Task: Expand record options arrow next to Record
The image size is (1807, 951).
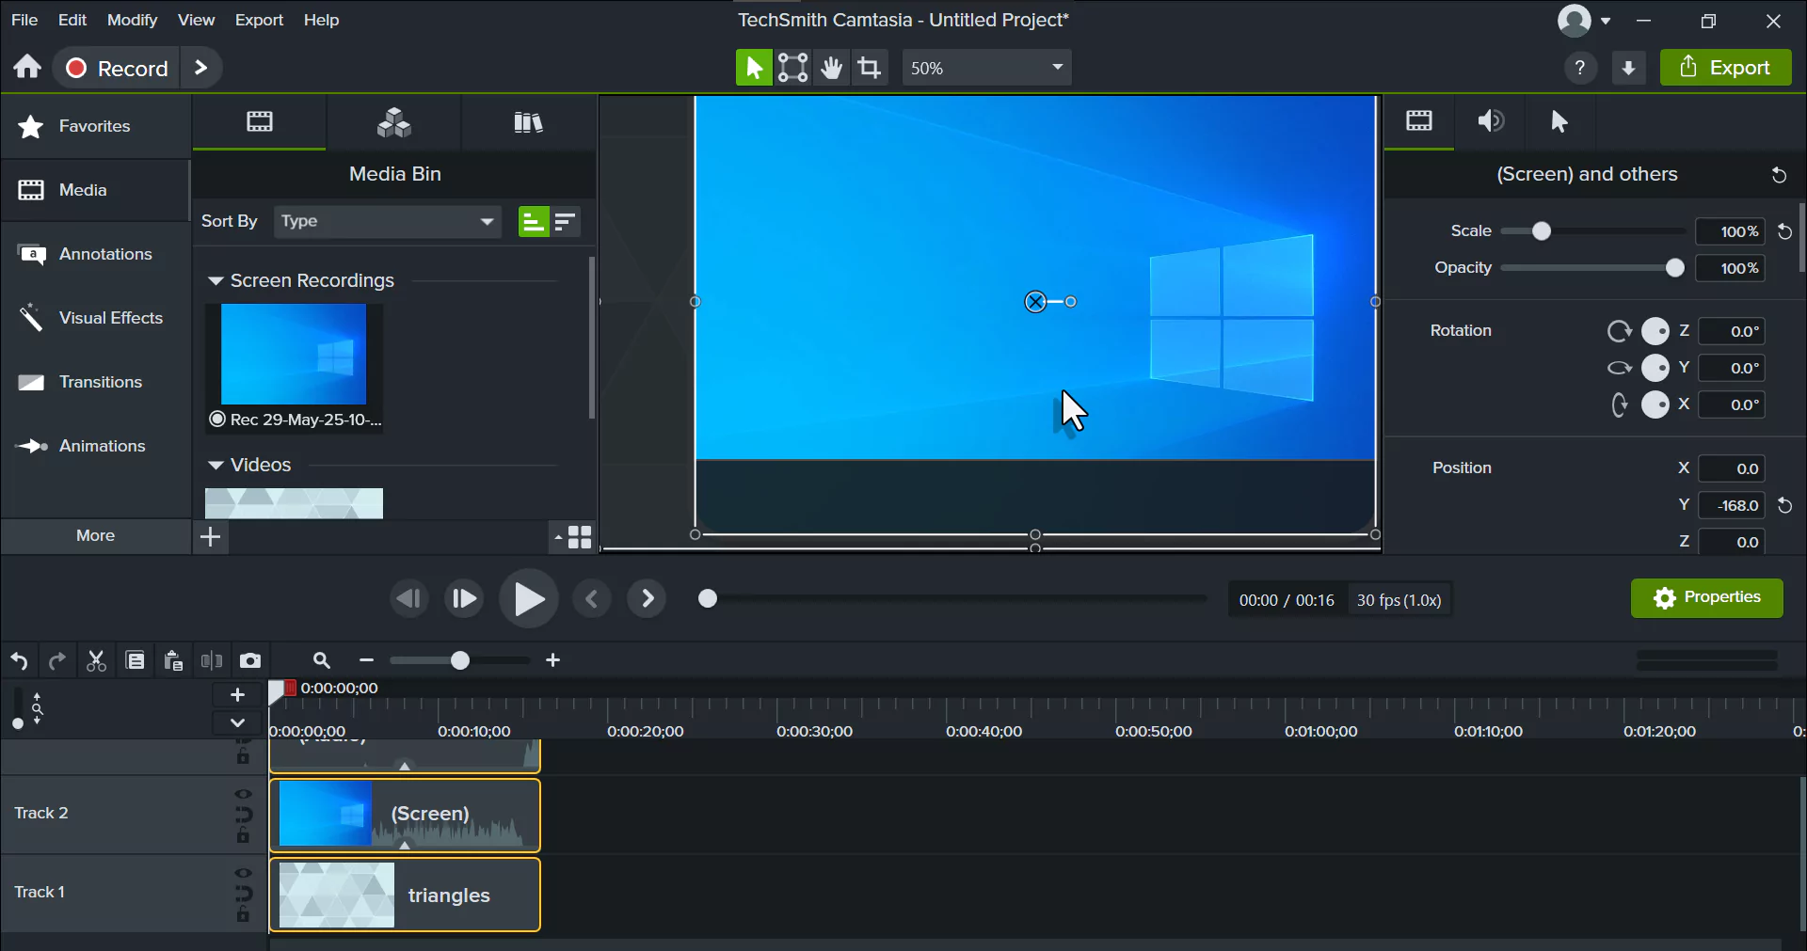Action: [x=200, y=68]
